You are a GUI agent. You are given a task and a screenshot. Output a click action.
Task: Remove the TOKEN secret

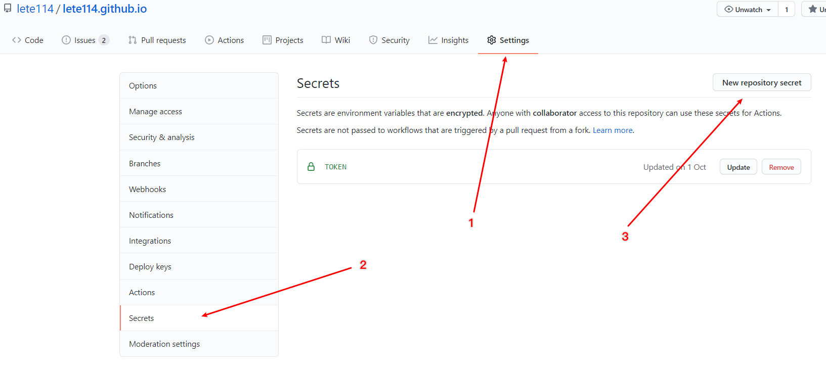[x=781, y=166]
